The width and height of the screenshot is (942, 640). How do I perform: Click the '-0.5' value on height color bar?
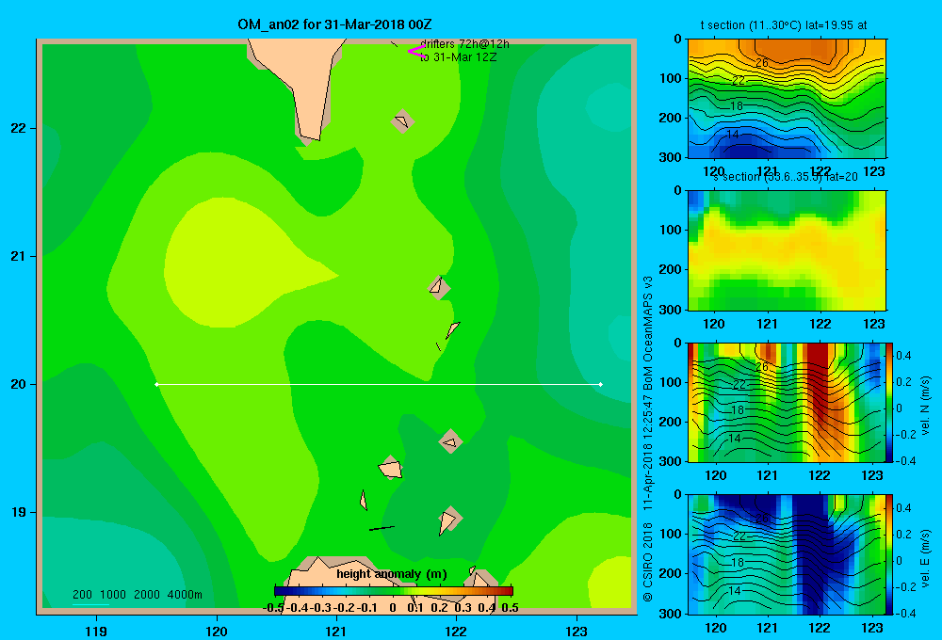coord(273,608)
